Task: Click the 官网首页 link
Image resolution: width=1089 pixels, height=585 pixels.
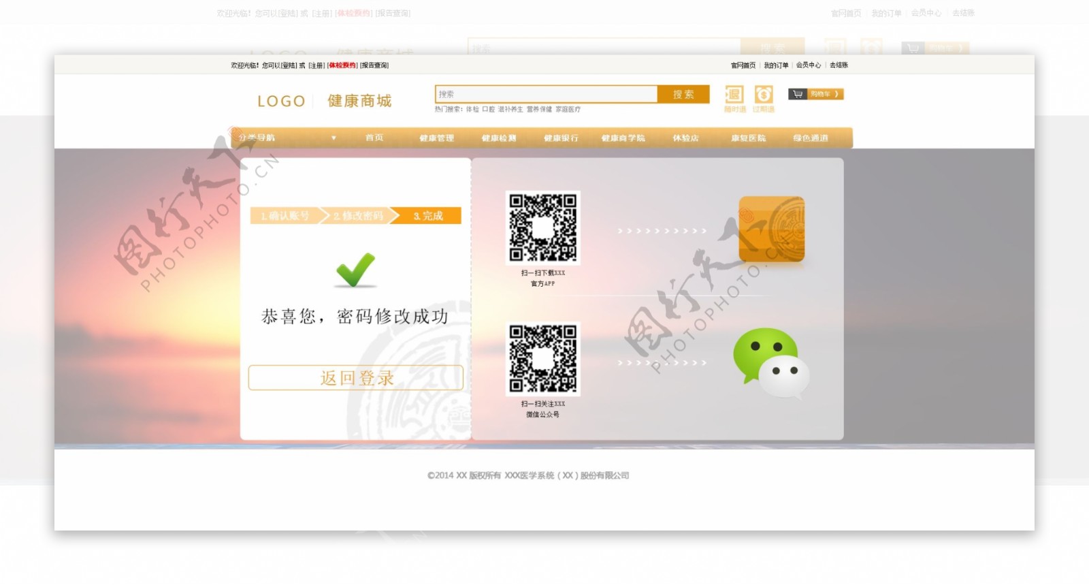Action: [x=743, y=65]
